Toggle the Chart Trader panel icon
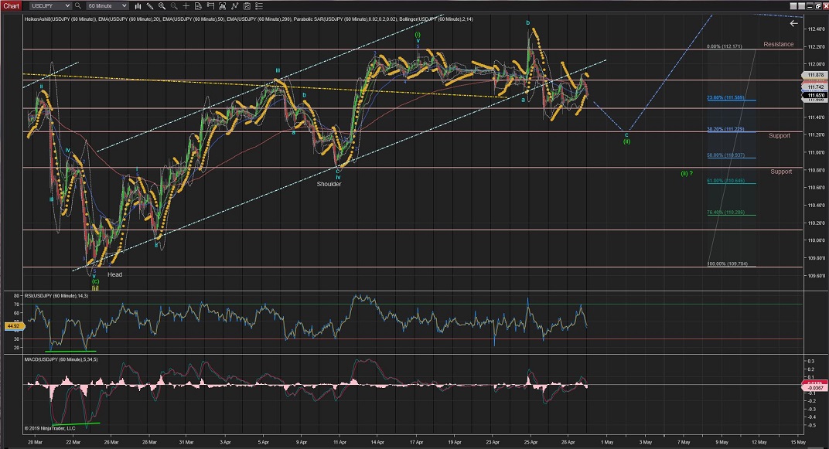Viewport: 829px width, 449px height. coord(210,5)
